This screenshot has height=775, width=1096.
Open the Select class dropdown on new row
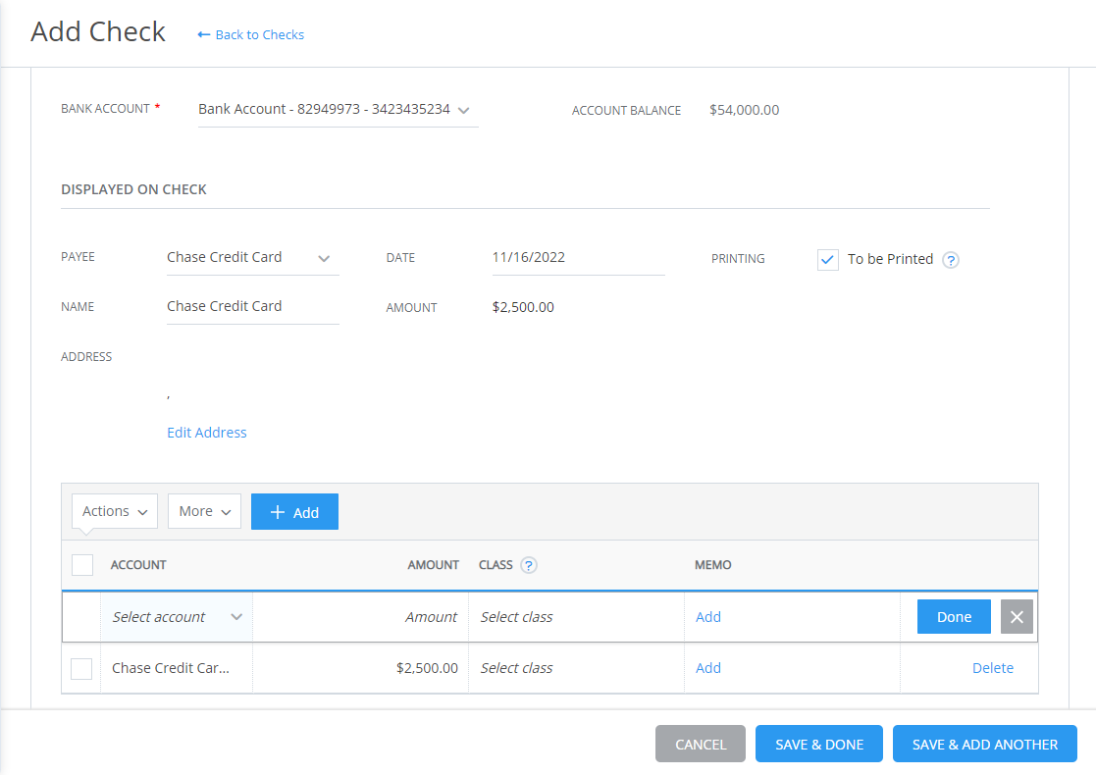(516, 616)
